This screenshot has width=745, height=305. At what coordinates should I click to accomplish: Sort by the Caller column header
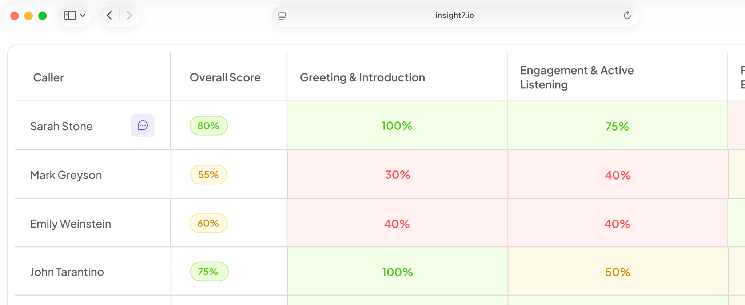coord(48,77)
